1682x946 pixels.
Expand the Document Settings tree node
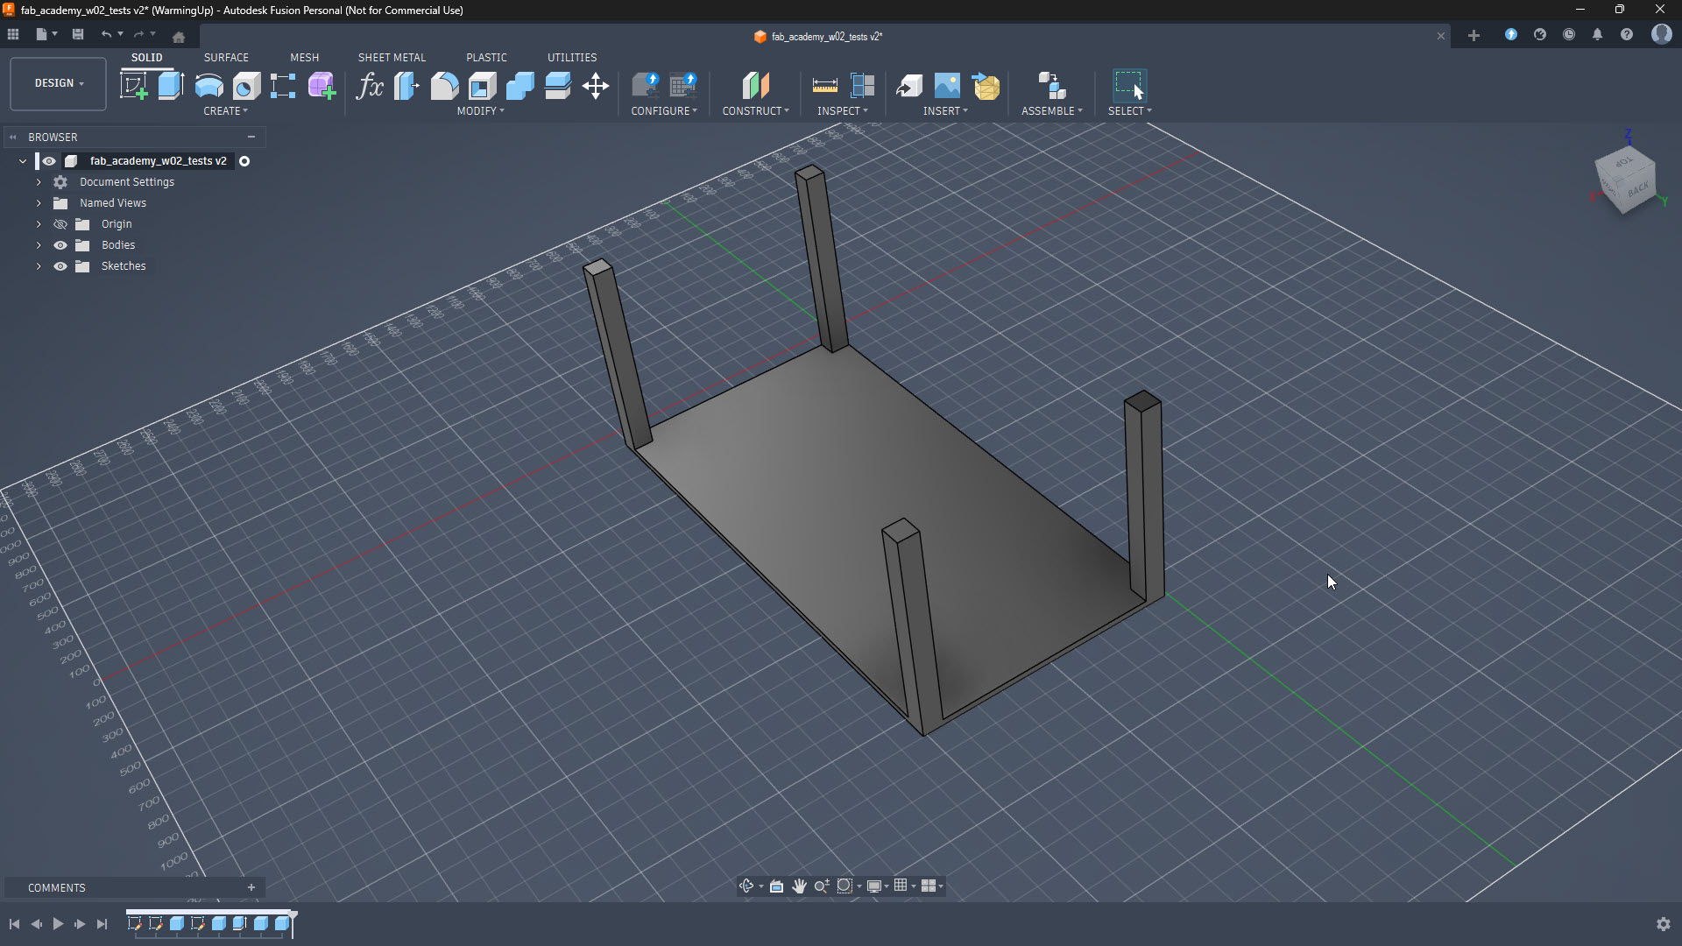[x=39, y=182]
